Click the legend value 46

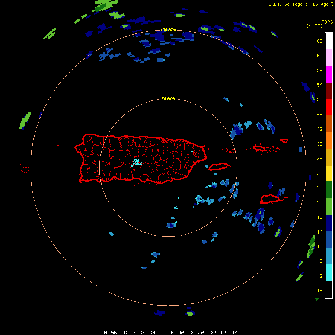[x=320, y=115]
